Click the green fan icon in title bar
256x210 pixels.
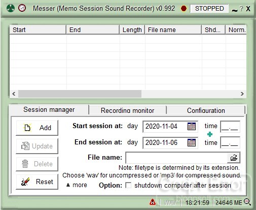coord(10,8)
